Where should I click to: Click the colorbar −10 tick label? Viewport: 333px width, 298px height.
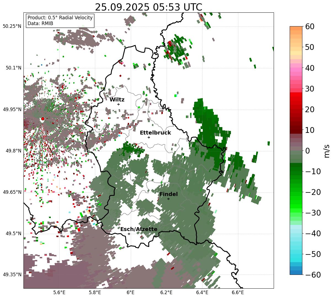click(x=313, y=171)
